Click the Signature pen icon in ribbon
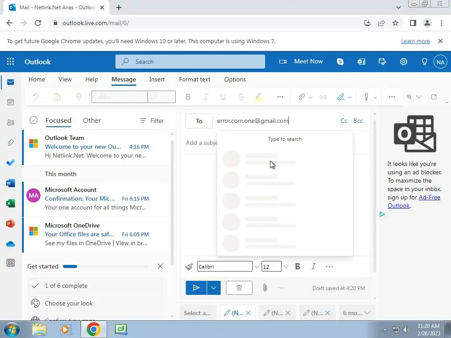The width and height of the screenshot is (451, 338). [x=340, y=97]
